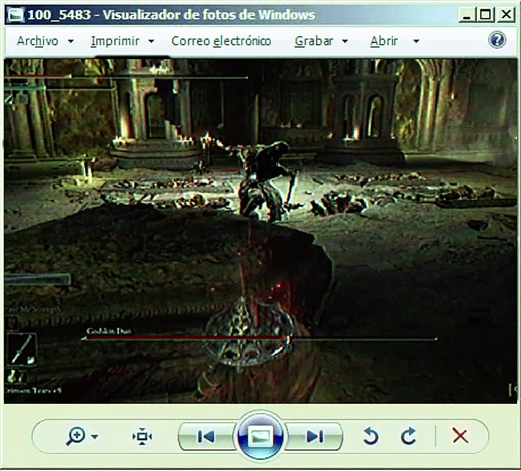Screen dimensions: 521x471
Task: Expand the Abrir dropdown arrow
Action: (416, 41)
